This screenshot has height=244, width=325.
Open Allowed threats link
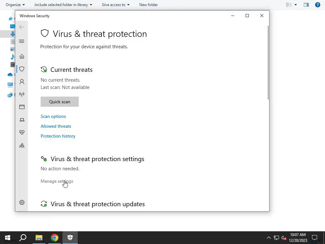[x=56, y=126]
